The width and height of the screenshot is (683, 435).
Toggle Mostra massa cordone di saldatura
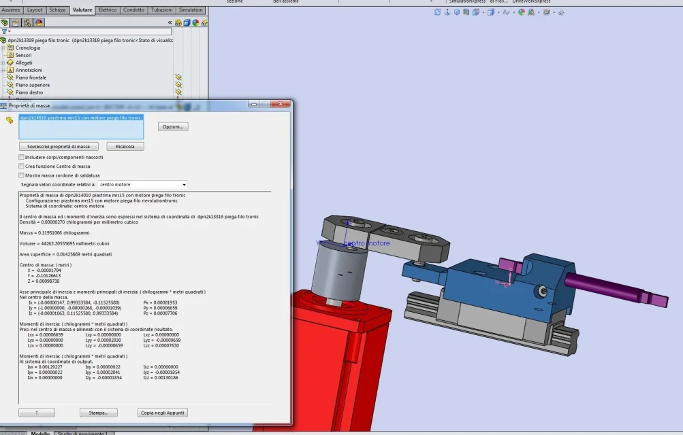[21, 175]
